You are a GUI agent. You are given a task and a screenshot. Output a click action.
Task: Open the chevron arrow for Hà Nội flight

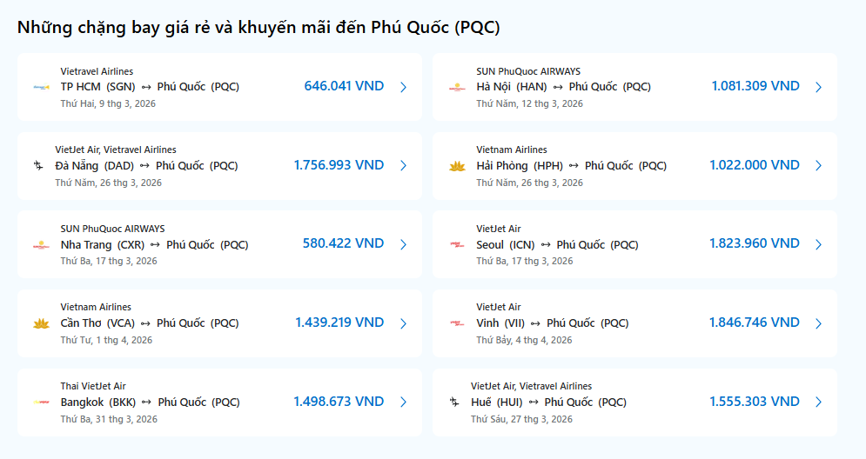[818, 87]
